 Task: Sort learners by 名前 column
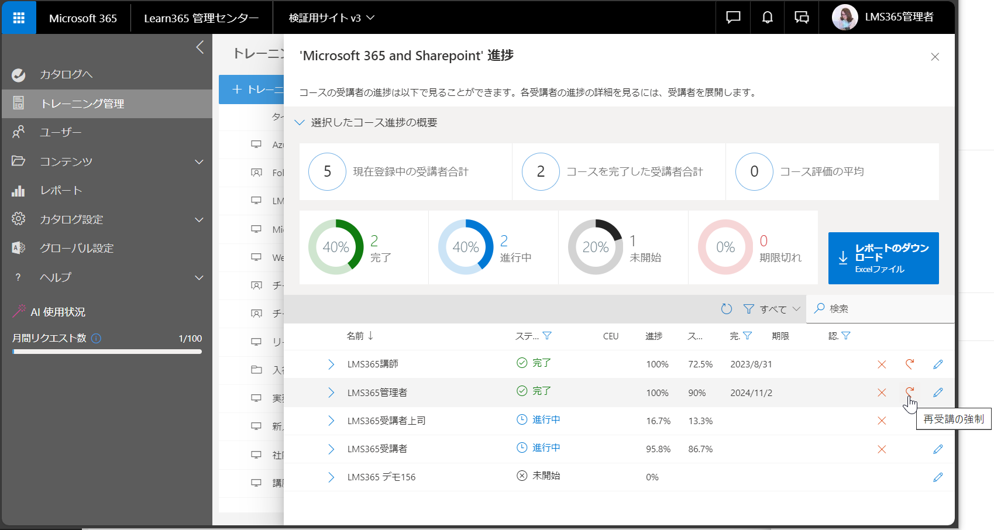click(360, 336)
